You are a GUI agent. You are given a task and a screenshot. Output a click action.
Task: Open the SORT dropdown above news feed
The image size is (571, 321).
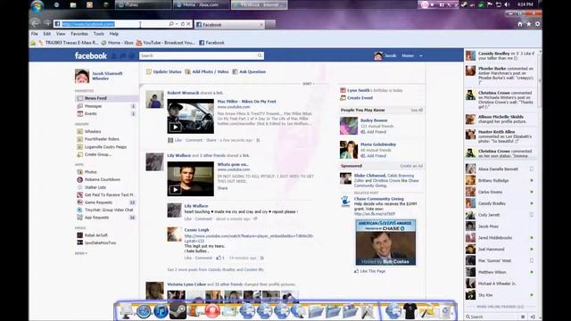308,84
